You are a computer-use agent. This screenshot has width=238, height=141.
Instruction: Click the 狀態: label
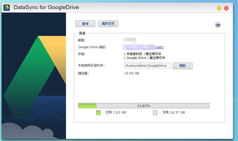point(82,54)
